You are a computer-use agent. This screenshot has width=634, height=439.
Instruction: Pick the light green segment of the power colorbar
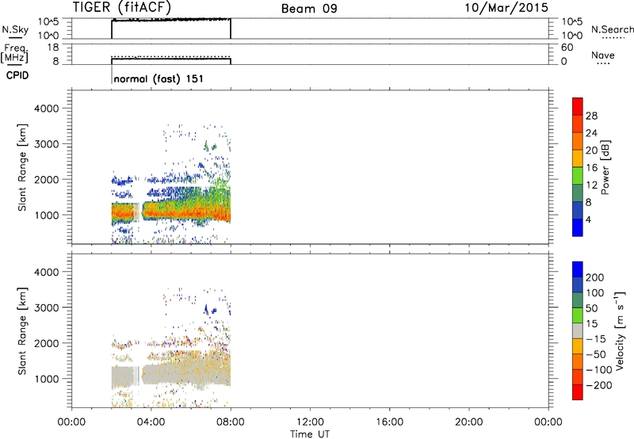click(x=578, y=176)
